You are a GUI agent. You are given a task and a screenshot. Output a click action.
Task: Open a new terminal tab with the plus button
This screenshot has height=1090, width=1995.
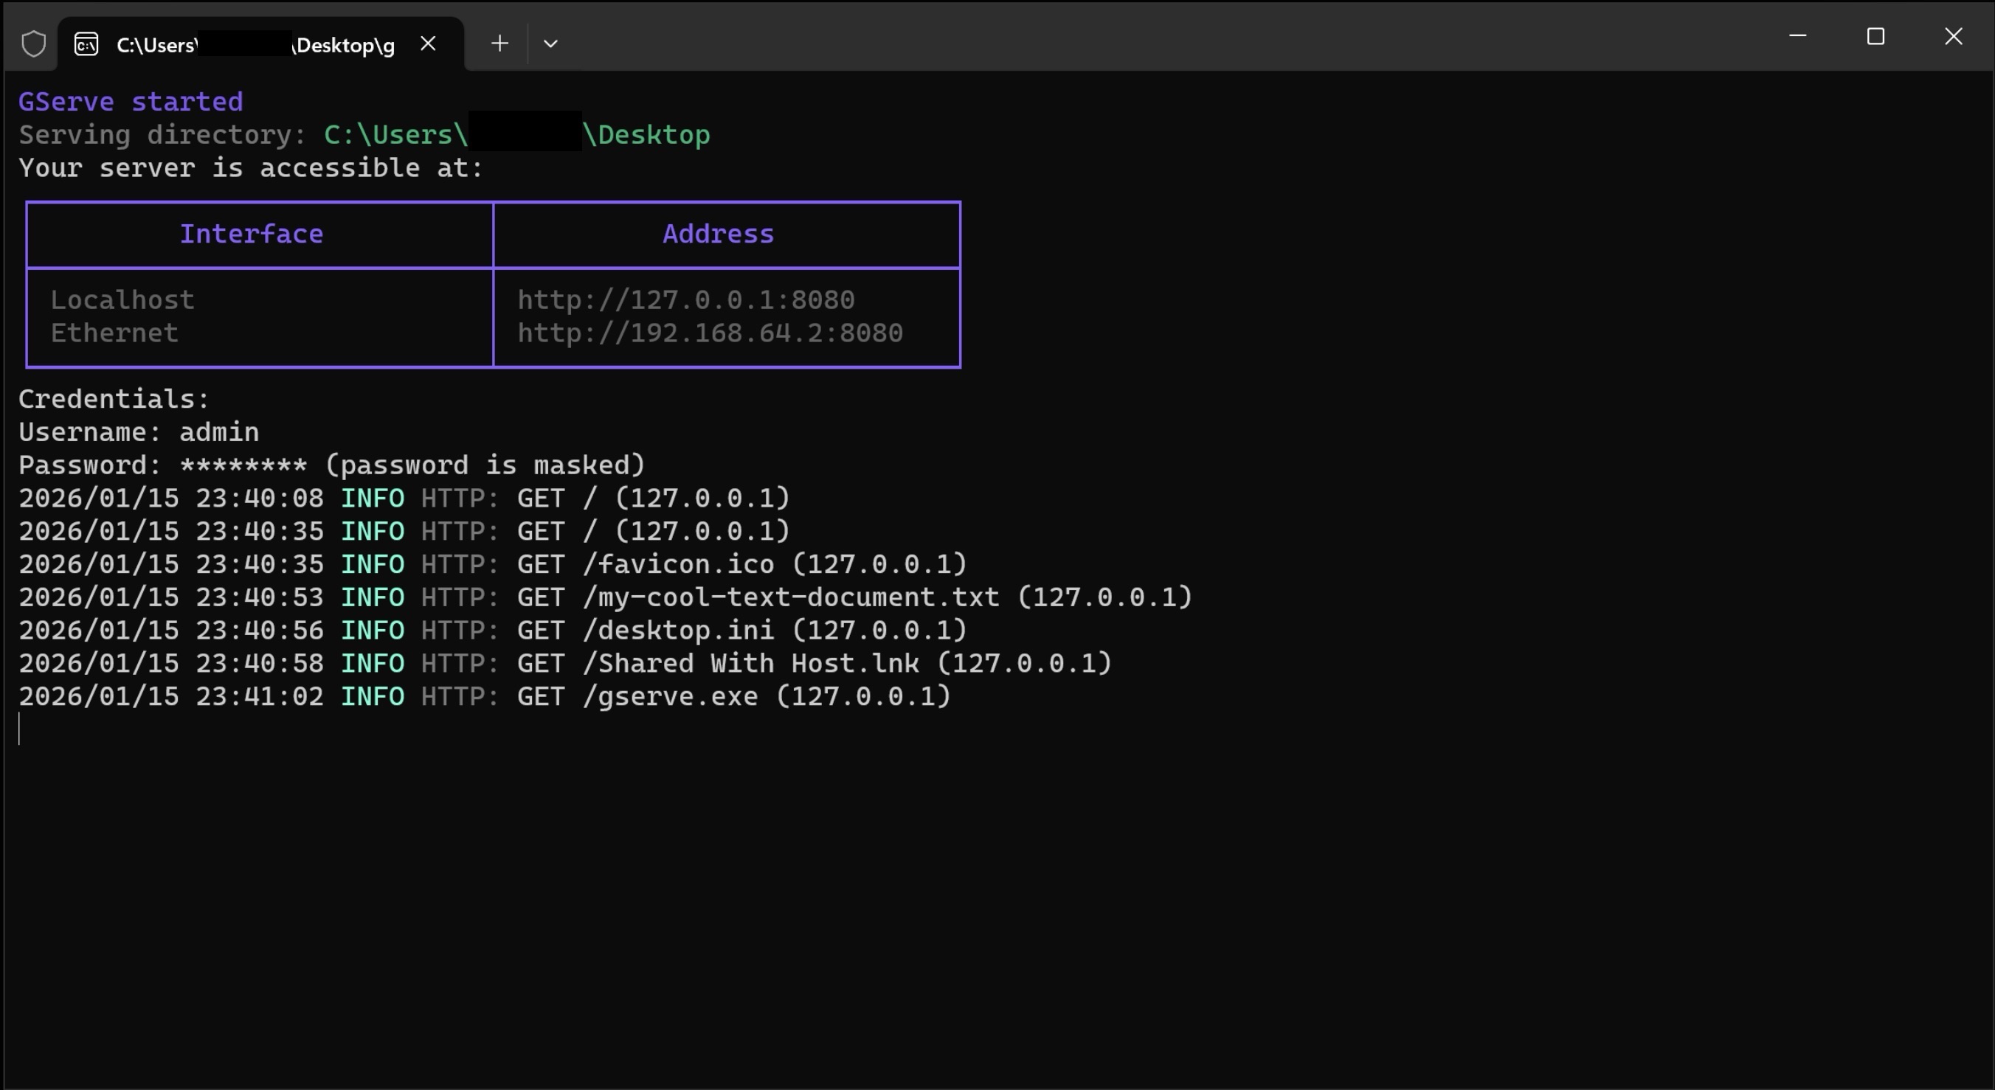(x=499, y=44)
